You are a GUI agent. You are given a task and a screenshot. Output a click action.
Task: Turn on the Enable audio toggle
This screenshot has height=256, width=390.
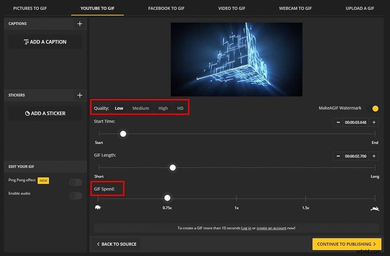(76, 196)
